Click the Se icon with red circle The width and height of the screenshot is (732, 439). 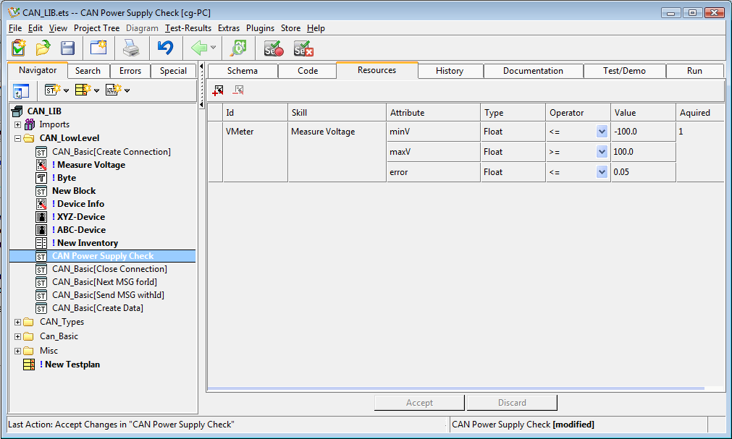click(x=273, y=48)
